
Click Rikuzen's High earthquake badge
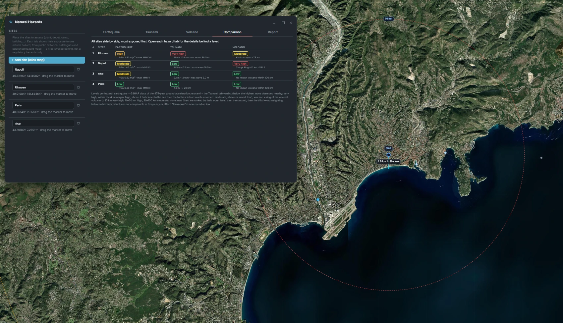coord(120,54)
